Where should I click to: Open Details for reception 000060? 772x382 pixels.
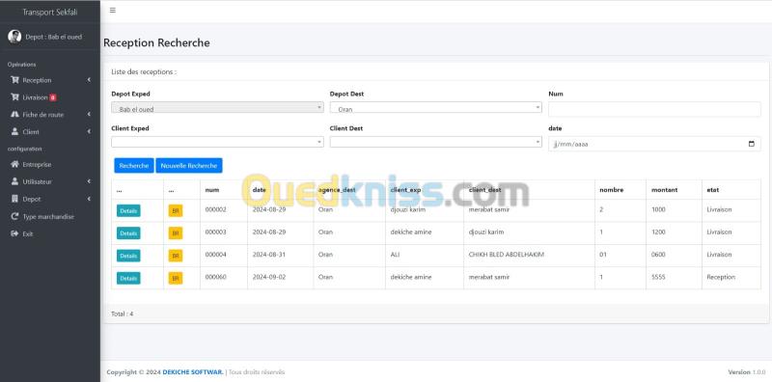[x=128, y=278]
